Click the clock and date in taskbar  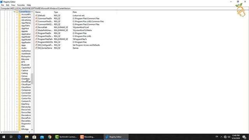coord(236,137)
